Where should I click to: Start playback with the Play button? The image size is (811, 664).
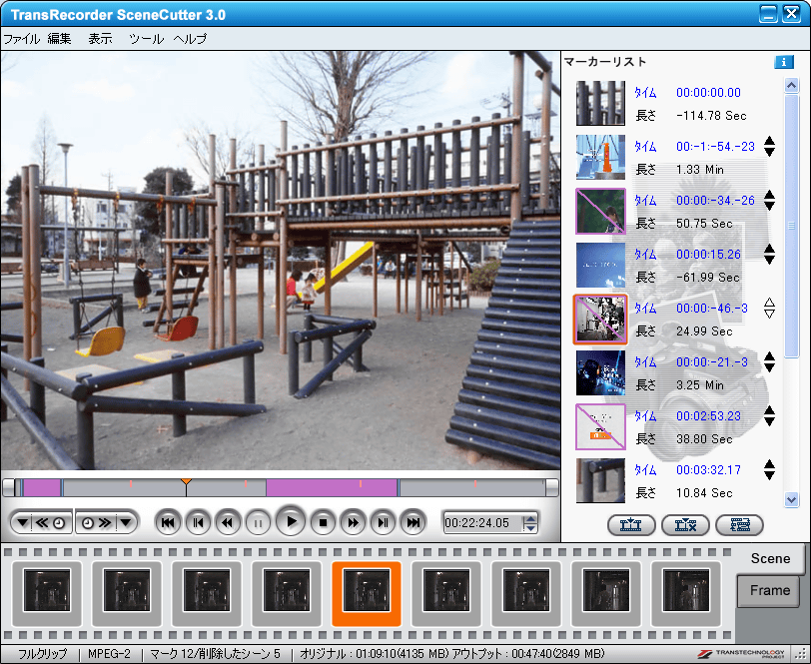291,521
